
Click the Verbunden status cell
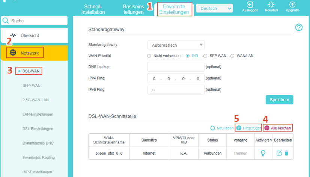(x=212, y=153)
